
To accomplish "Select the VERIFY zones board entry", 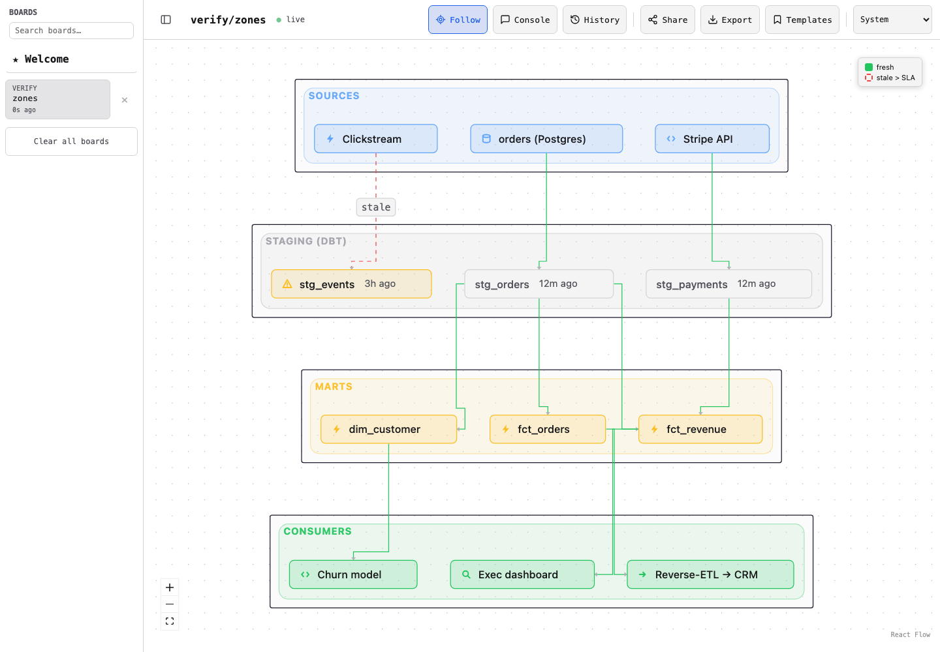I will (x=57, y=99).
